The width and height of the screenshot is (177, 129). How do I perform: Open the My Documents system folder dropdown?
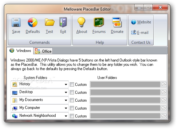pos(66,100)
